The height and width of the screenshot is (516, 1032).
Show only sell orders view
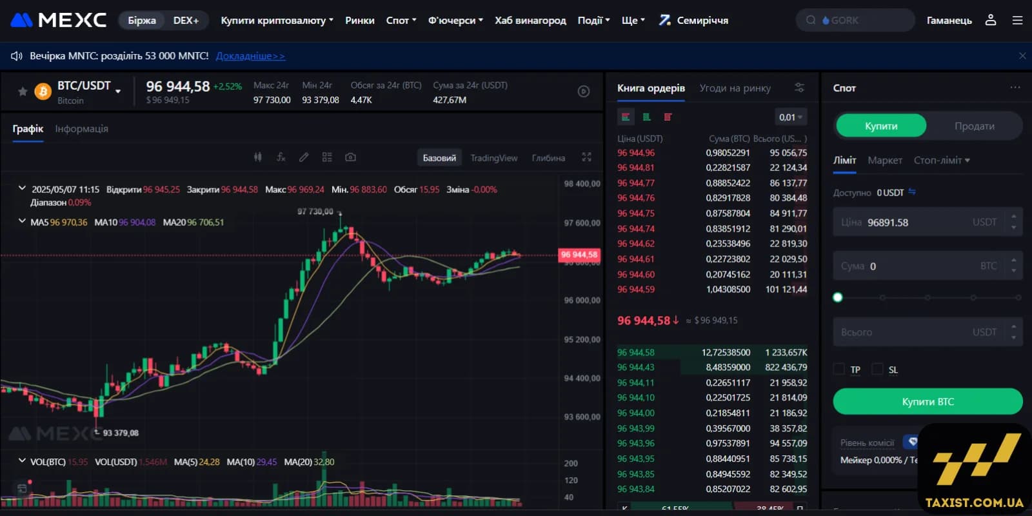coord(668,117)
